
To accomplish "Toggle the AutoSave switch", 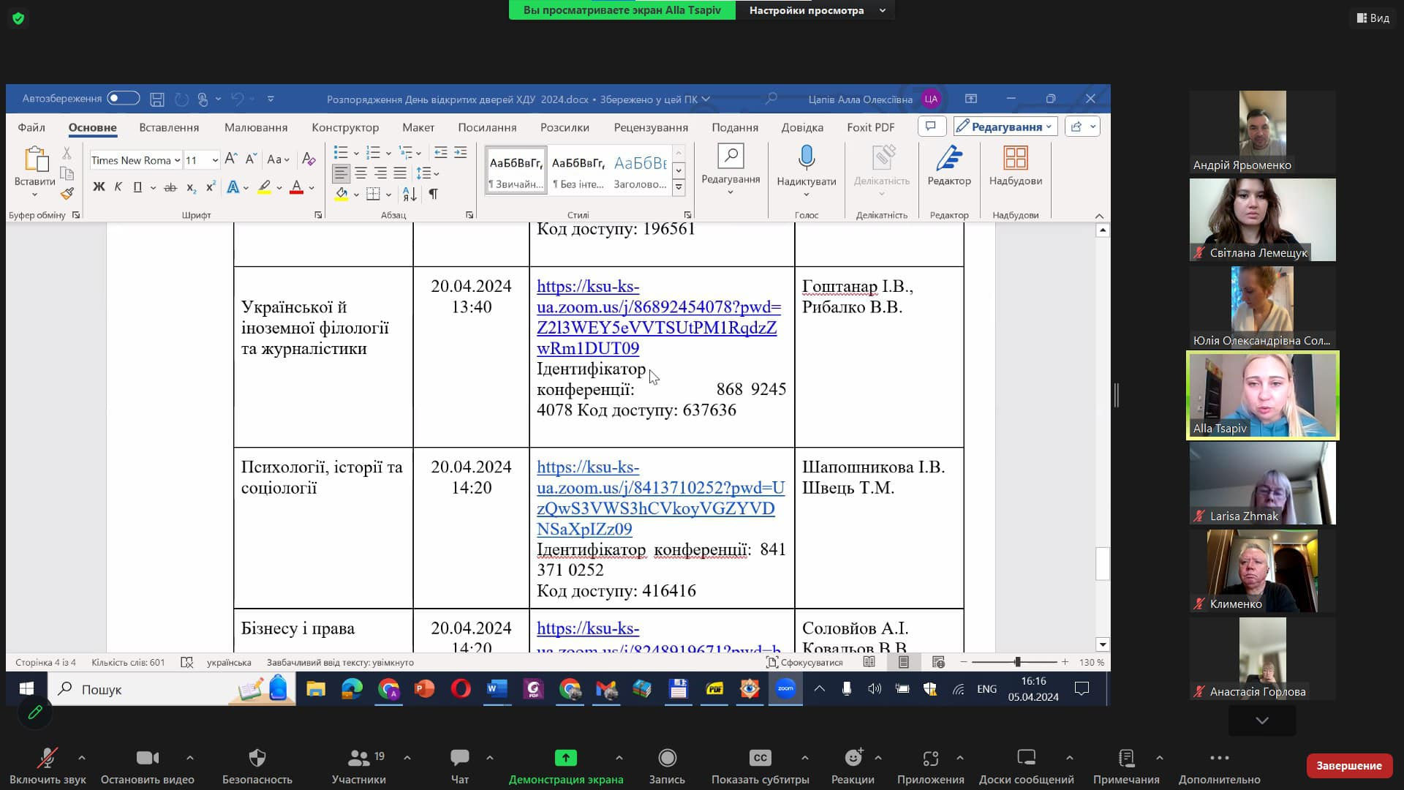I will point(123,98).
